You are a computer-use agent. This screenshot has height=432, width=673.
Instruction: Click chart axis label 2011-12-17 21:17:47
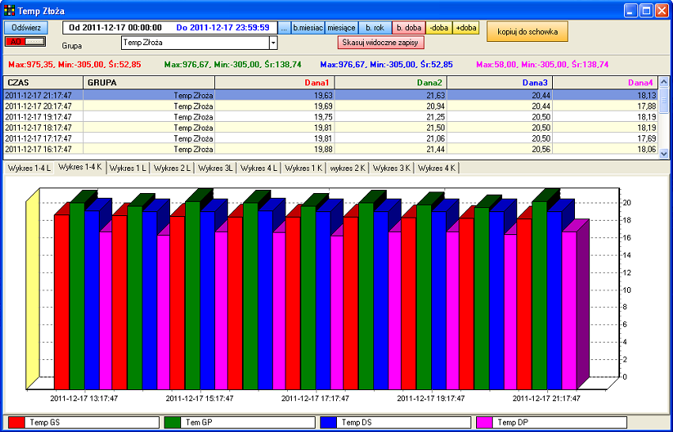click(546, 399)
